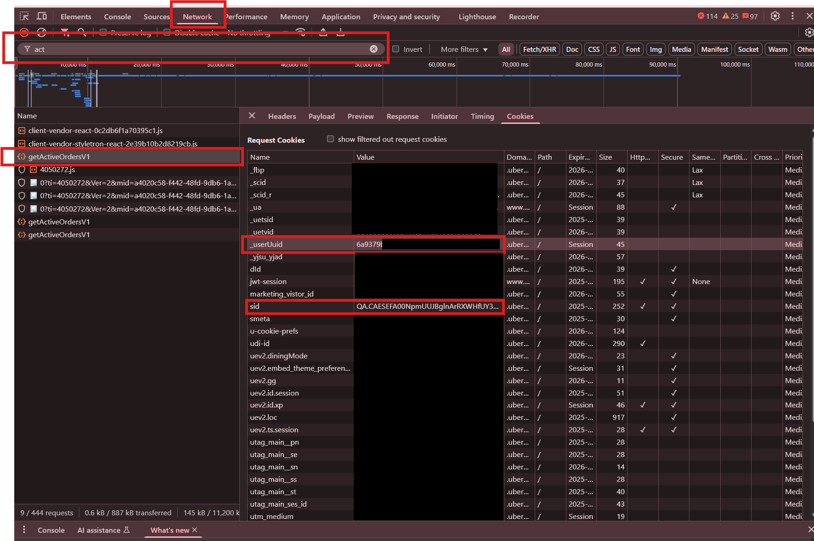Image resolution: width=814 pixels, height=541 pixels.
Task: Select the Network panel tab
Action: (197, 17)
